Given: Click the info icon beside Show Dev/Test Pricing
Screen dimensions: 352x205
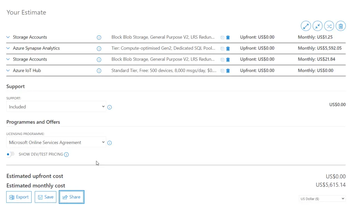Looking at the screenshot, I should coord(66,154).
